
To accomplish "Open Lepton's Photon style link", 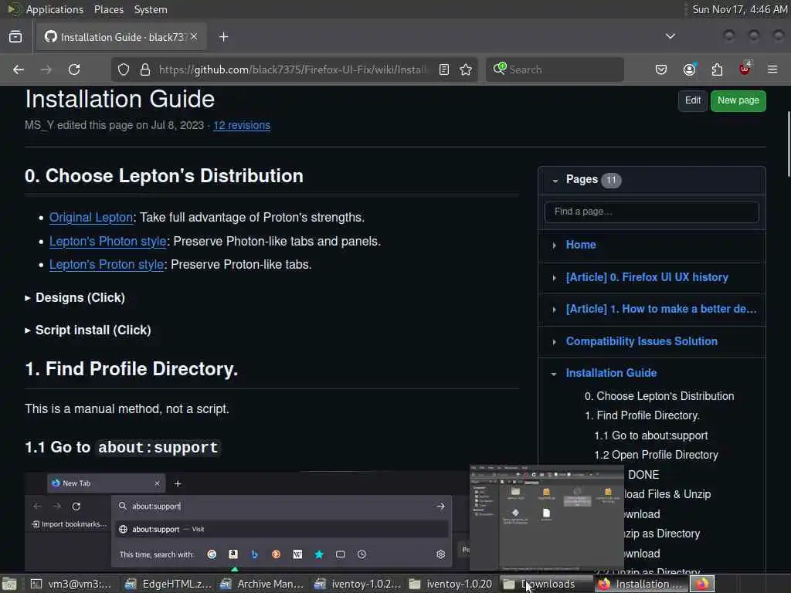I will coord(108,241).
